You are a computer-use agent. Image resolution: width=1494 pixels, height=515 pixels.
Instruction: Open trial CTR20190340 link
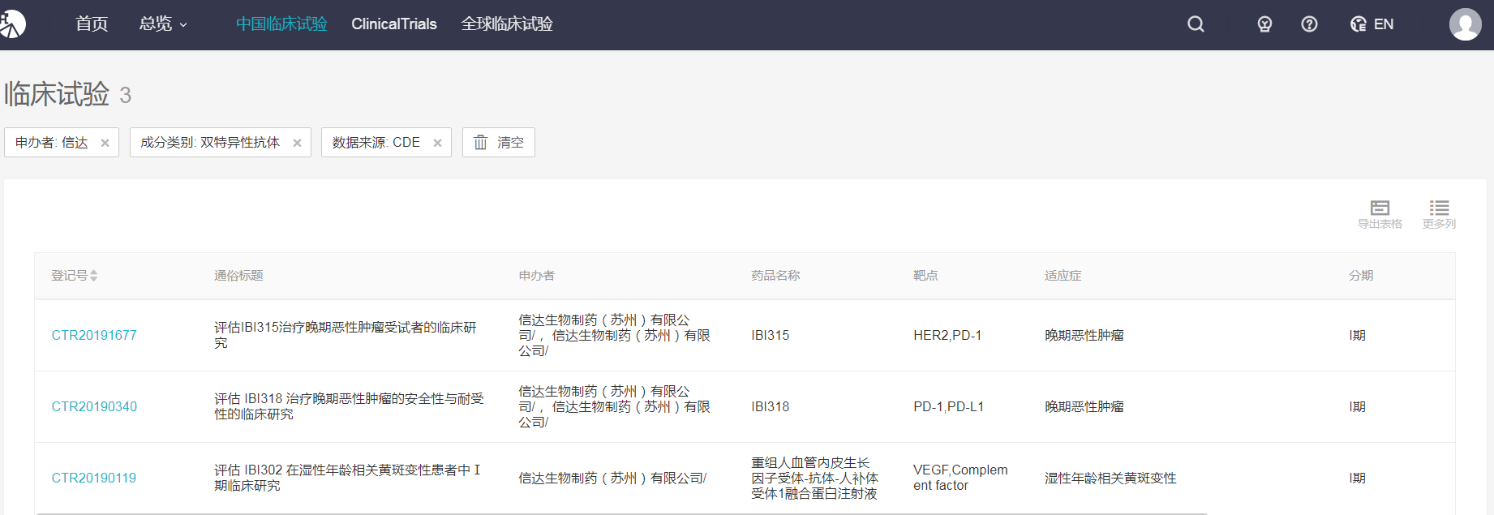[94, 407]
